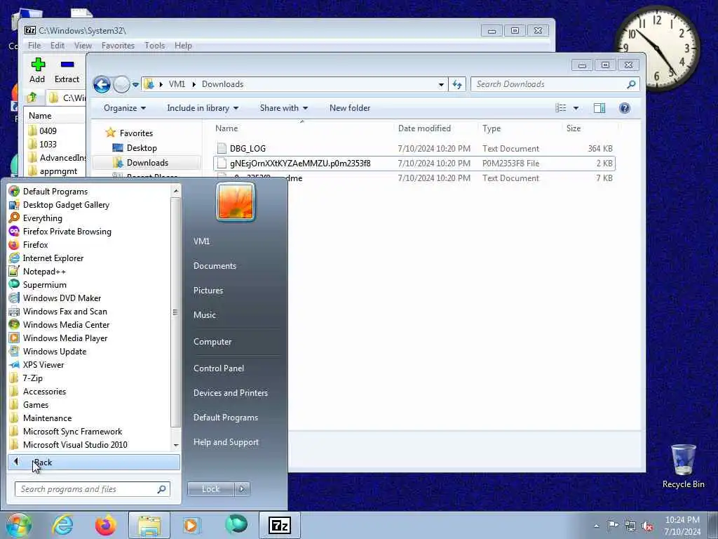This screenshot has height=539, width=718.
Task: Refresh the Downloads folder view
Action: [x=457, y=84]
